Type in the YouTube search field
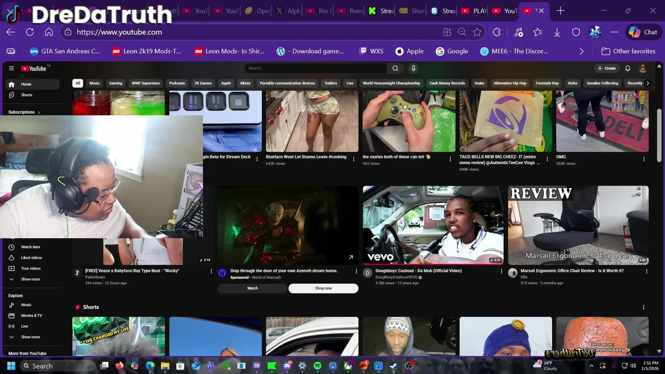This screenshot has height=374, width=665. point(316,68)
